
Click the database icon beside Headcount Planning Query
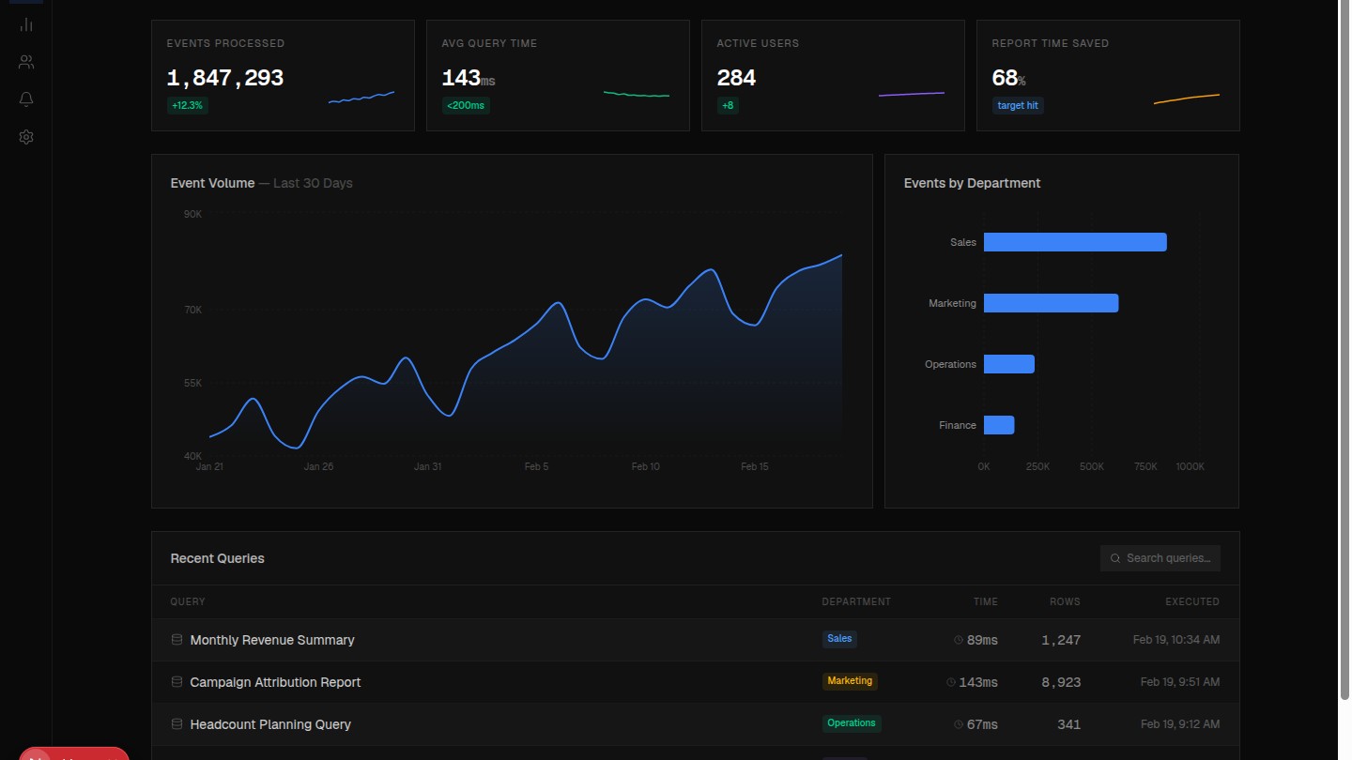tap(177, 723)
